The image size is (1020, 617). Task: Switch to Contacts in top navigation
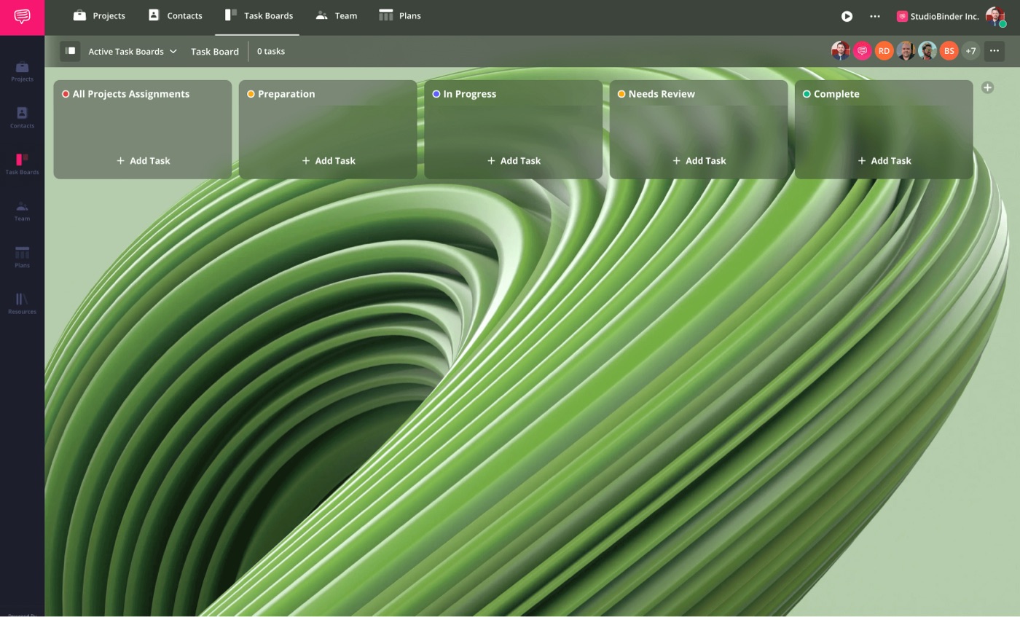pyautogui.click(x=175, y=15)
